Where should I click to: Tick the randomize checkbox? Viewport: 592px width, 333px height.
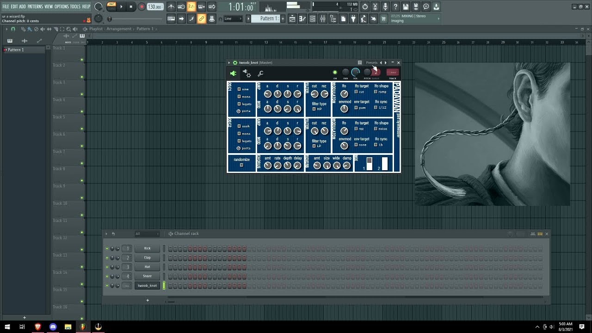pyautogui.click(x=241, y=165)
